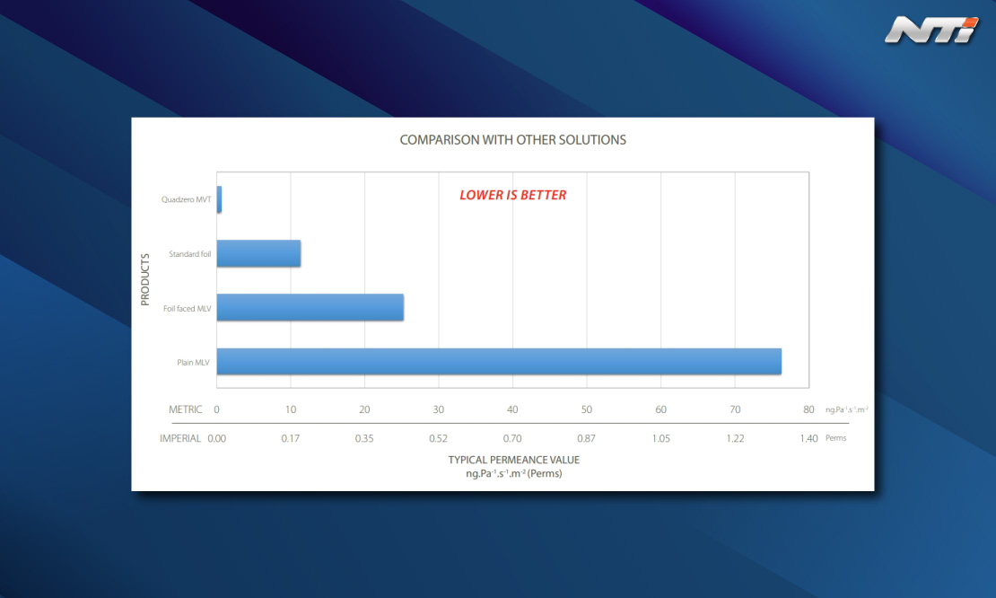The image size is (996, 598).
Task: Click the red 'LOWER IS BETTER' text
Action: (x=512, y=195)
